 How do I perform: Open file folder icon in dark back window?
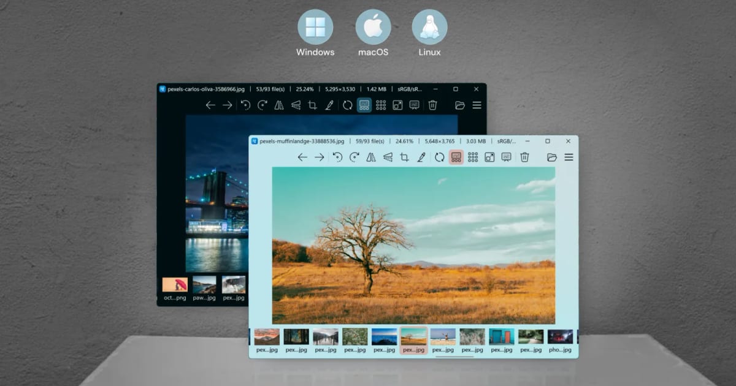pos(460,105)
